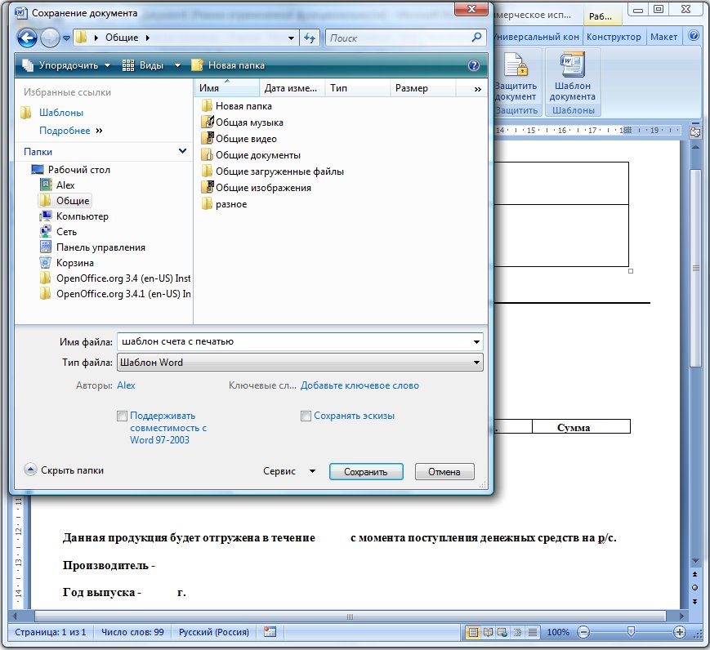Sort by the Имя column header

tap(227, 88)
